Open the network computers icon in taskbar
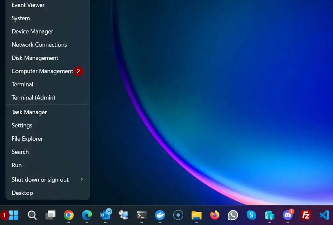The image size is (333, 225). point(124,215)
